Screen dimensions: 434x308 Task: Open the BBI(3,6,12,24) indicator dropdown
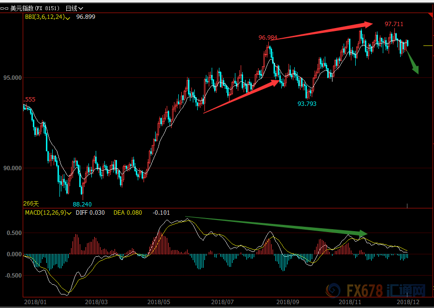click(x=47, y=17)
